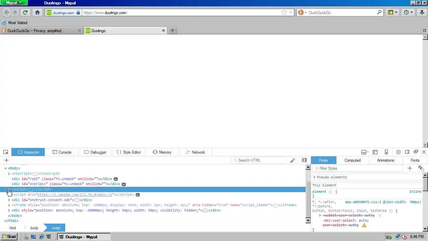Screen dimensions: 428x241
Task: Select html in the breadcrumb trail
Action: [x=13, y=228]
